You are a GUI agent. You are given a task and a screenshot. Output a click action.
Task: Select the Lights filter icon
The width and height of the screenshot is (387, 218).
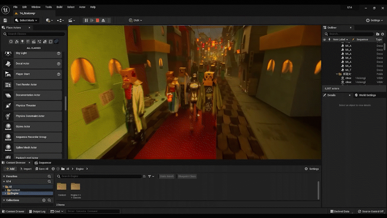click(x=22, y=42)
